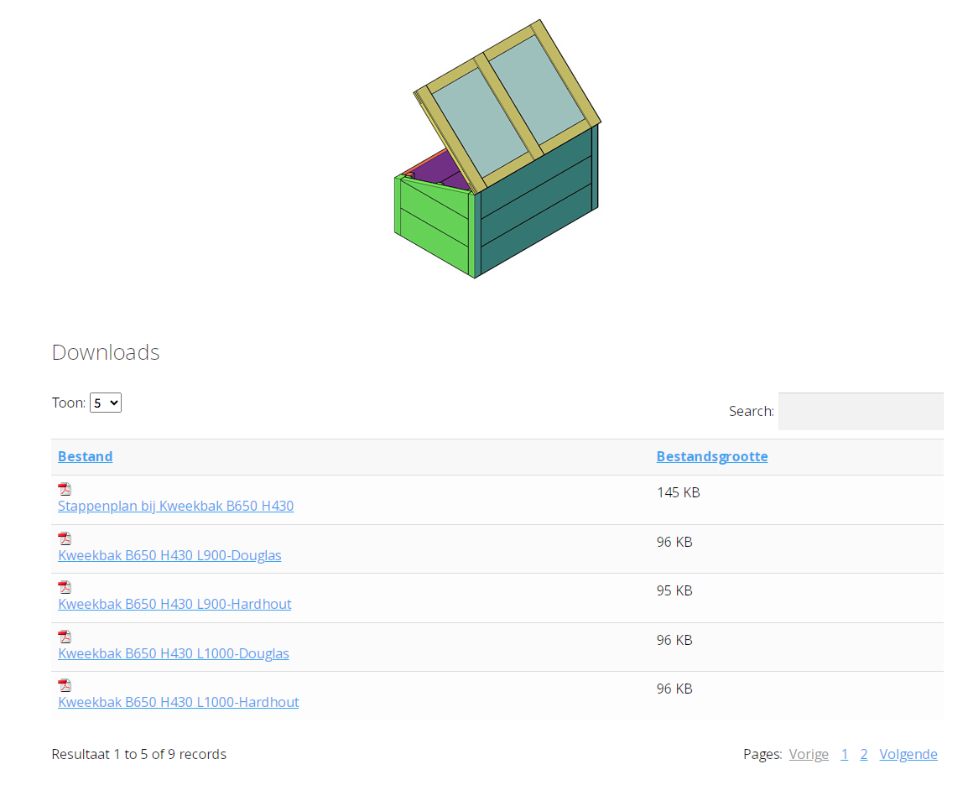Click PDF icon above L1000-Douglas file link

point(65,637)
